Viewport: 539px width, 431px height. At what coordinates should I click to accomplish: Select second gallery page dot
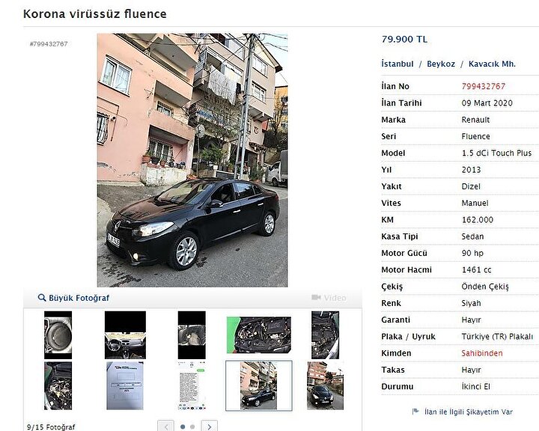coord(192,427)
